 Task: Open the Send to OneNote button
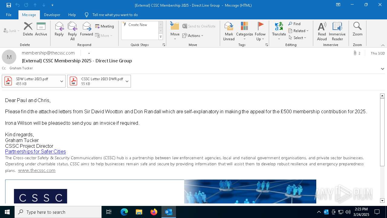coord(199,26)
